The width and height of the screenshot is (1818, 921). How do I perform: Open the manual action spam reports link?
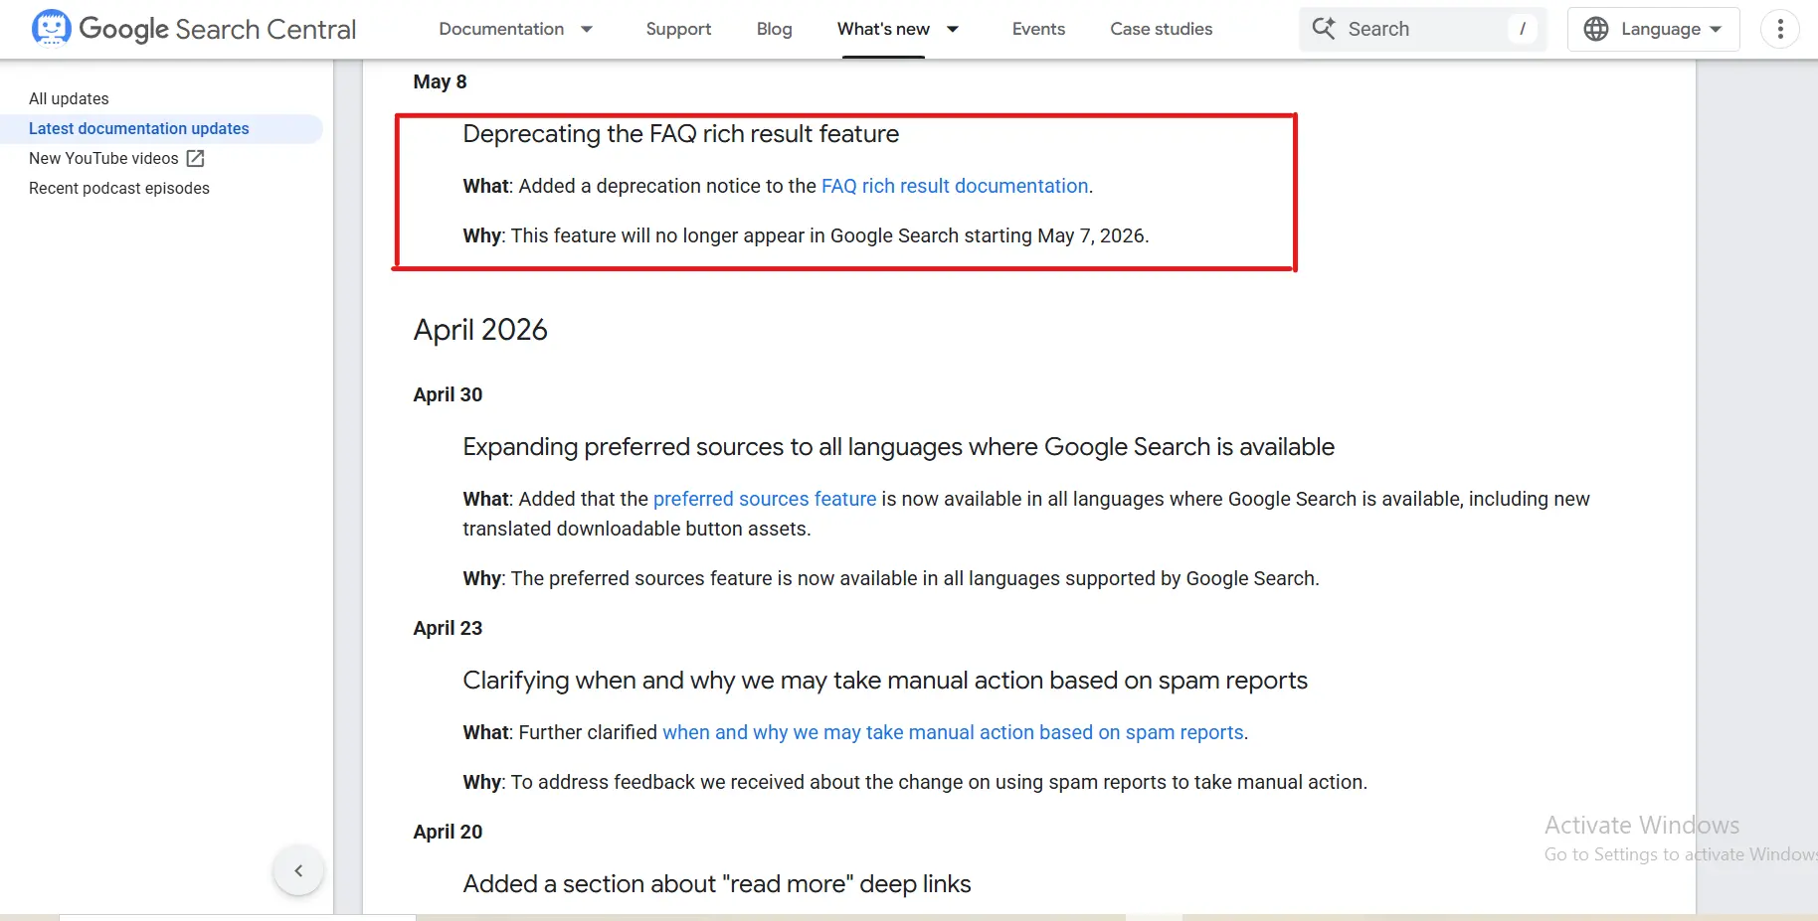click(953, 732)
